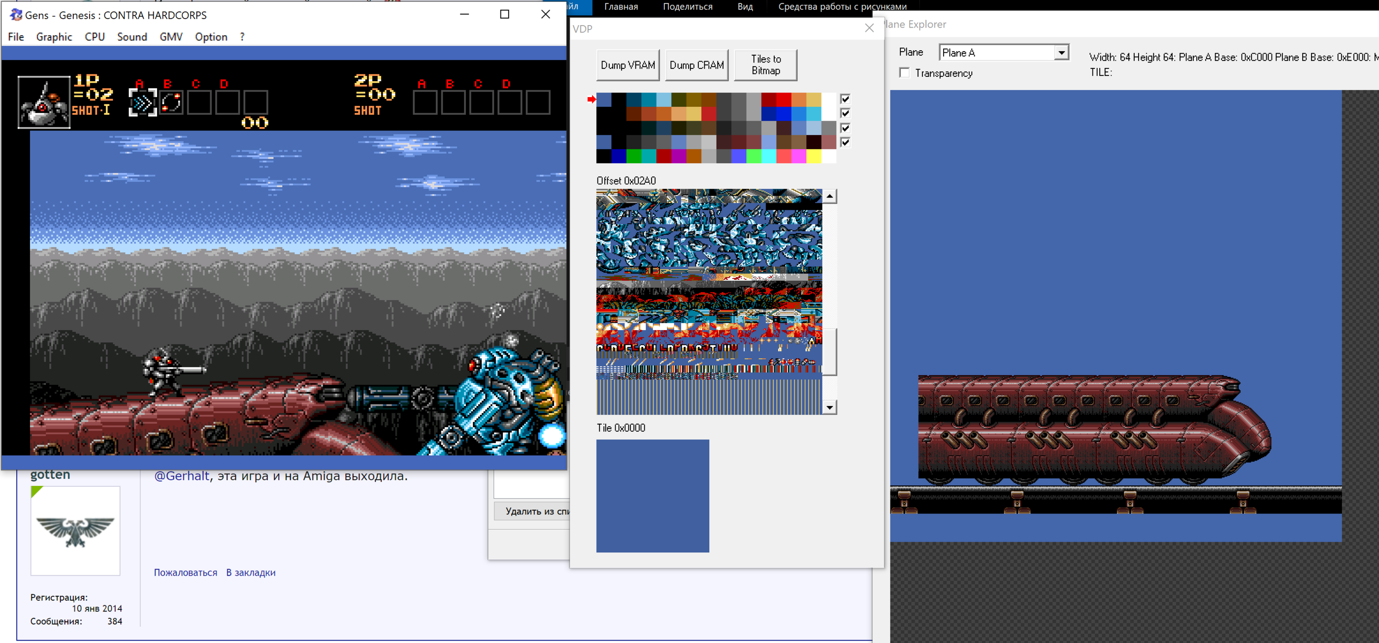Click the eagle avatar image of user gotten
The width and height of the screenshot is (1379, 643).
[x=75, y=531]
